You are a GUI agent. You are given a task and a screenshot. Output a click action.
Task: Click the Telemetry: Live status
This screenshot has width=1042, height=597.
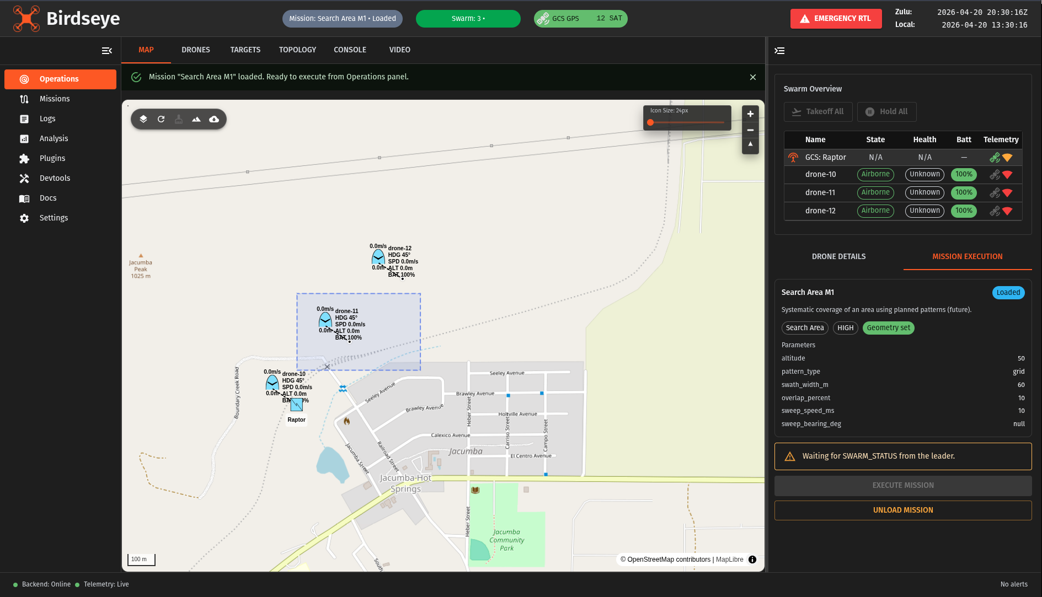click(102, 585)
